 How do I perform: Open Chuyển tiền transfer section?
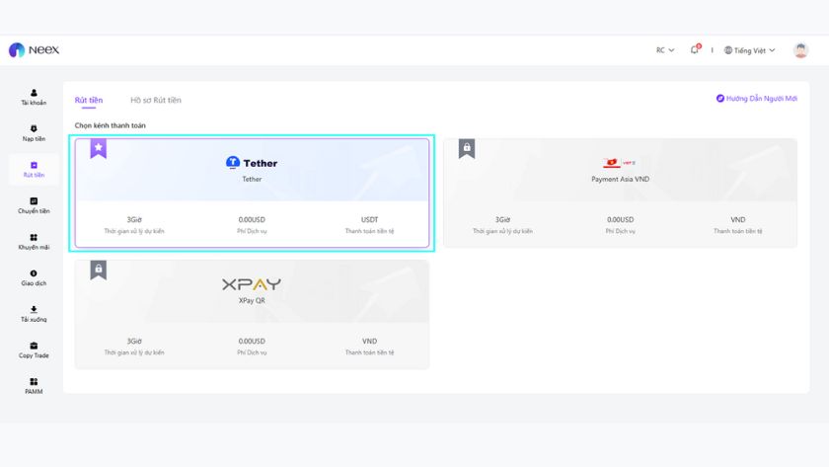[34, 205]
